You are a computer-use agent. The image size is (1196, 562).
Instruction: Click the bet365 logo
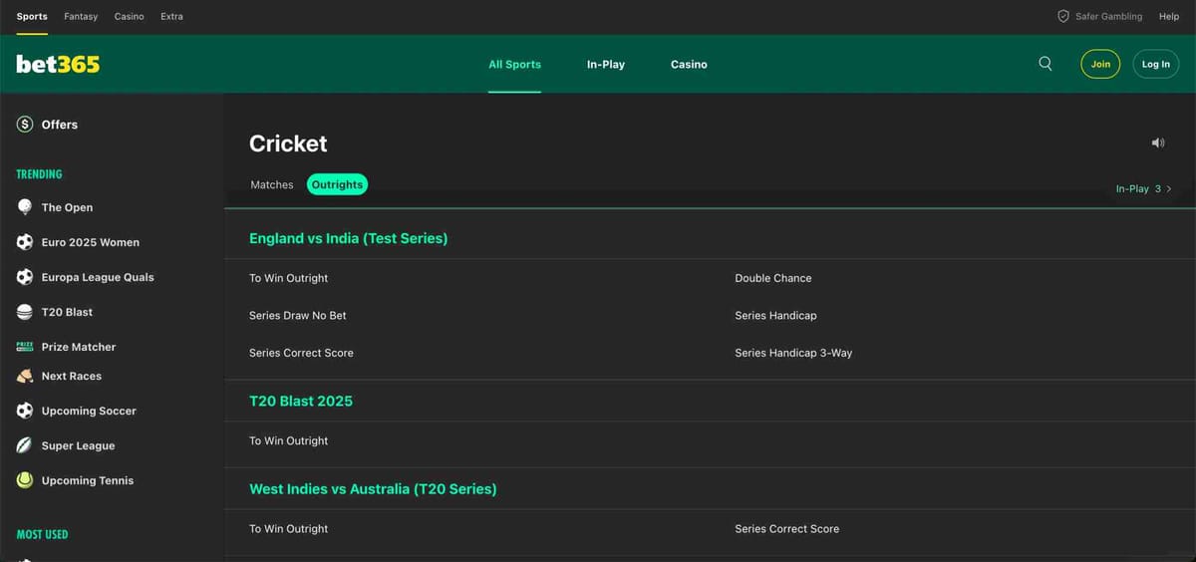tap(58, 64)
